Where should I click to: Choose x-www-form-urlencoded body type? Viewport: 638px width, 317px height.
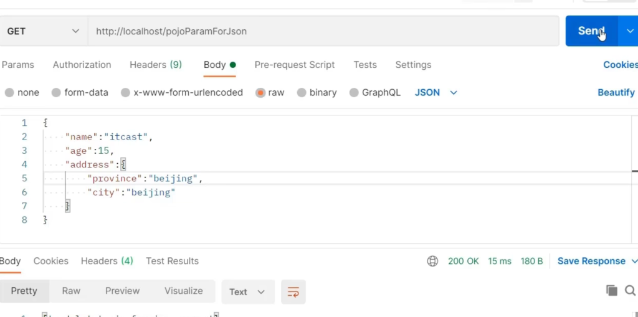(x=126, y=93)
